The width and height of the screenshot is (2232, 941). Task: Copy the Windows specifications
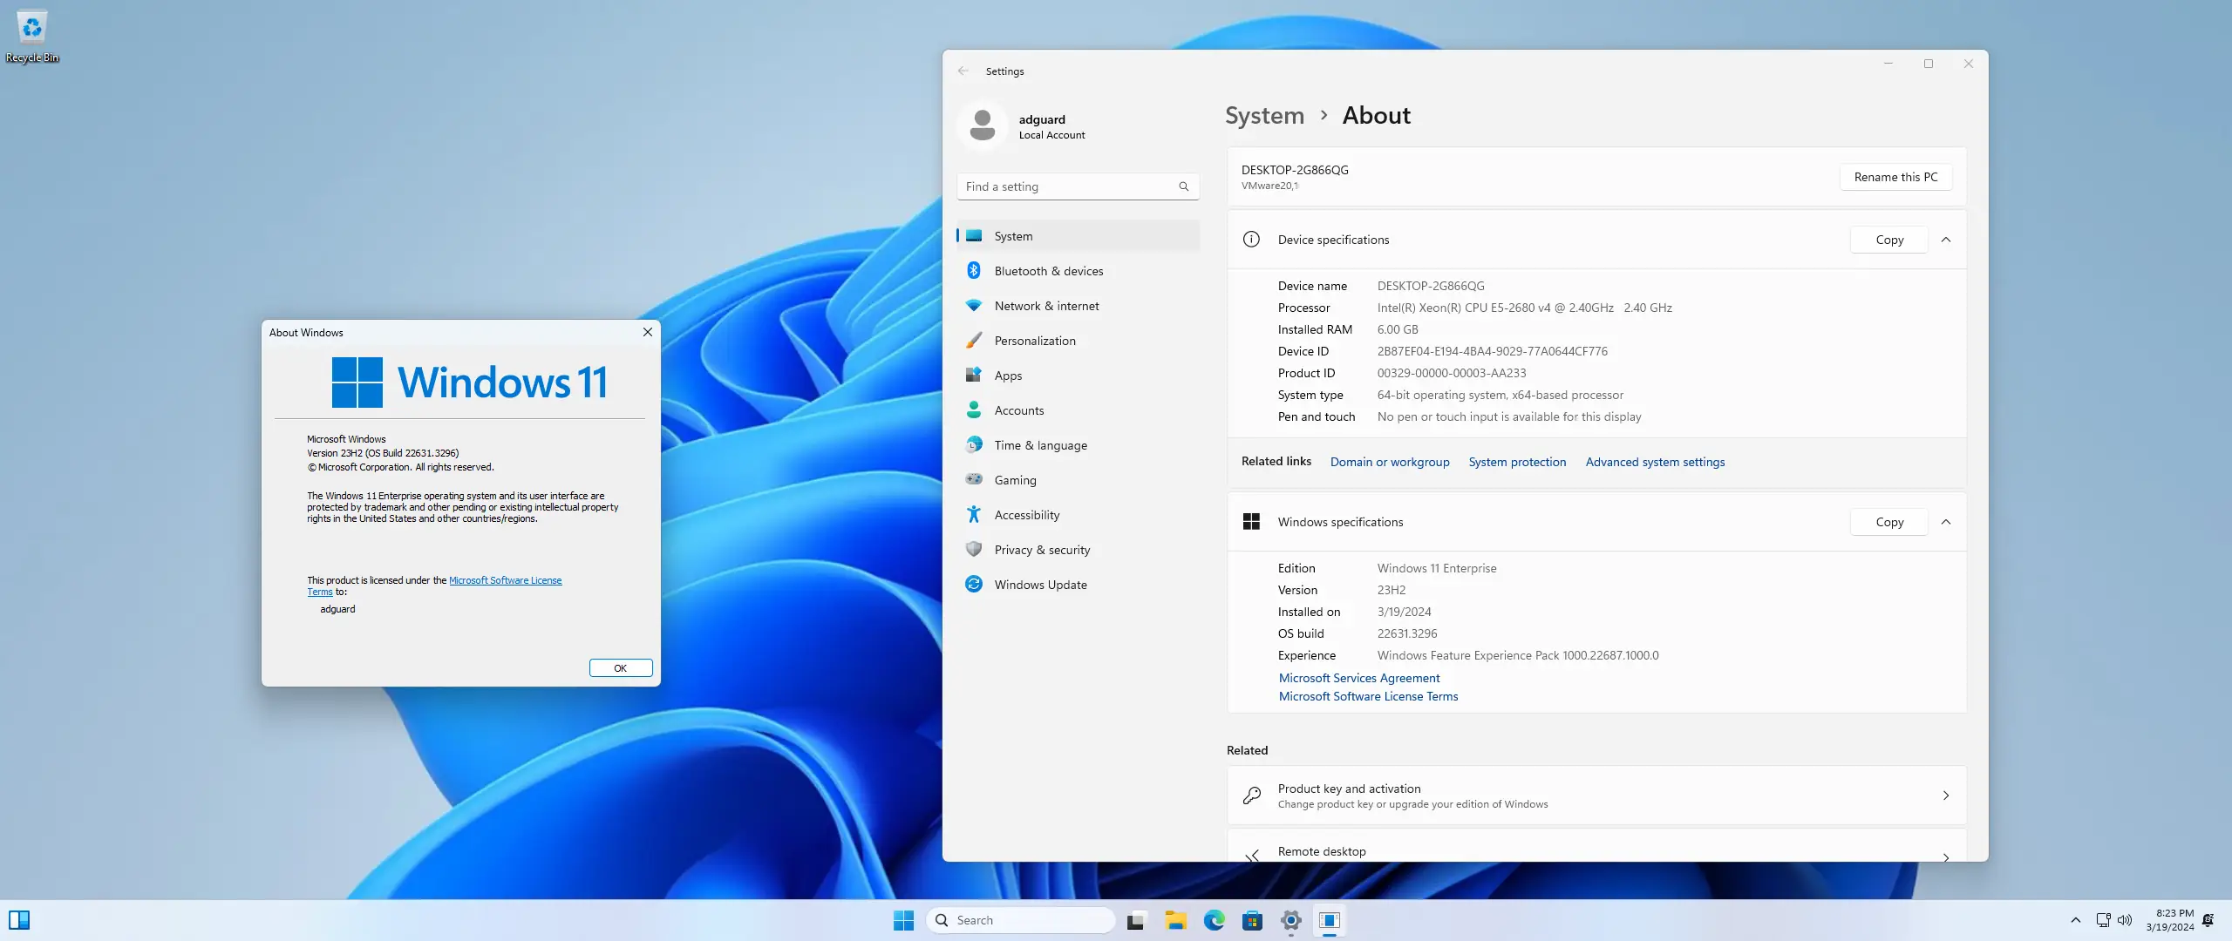coord(1888,522)
